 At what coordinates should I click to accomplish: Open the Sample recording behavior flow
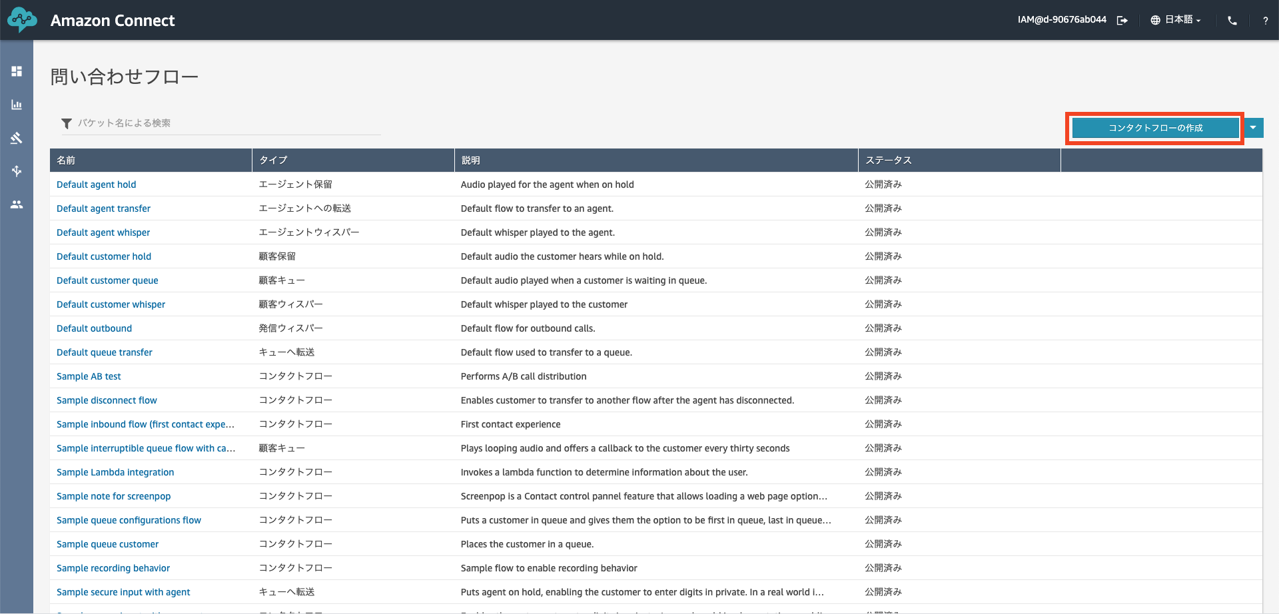point(113,568)
